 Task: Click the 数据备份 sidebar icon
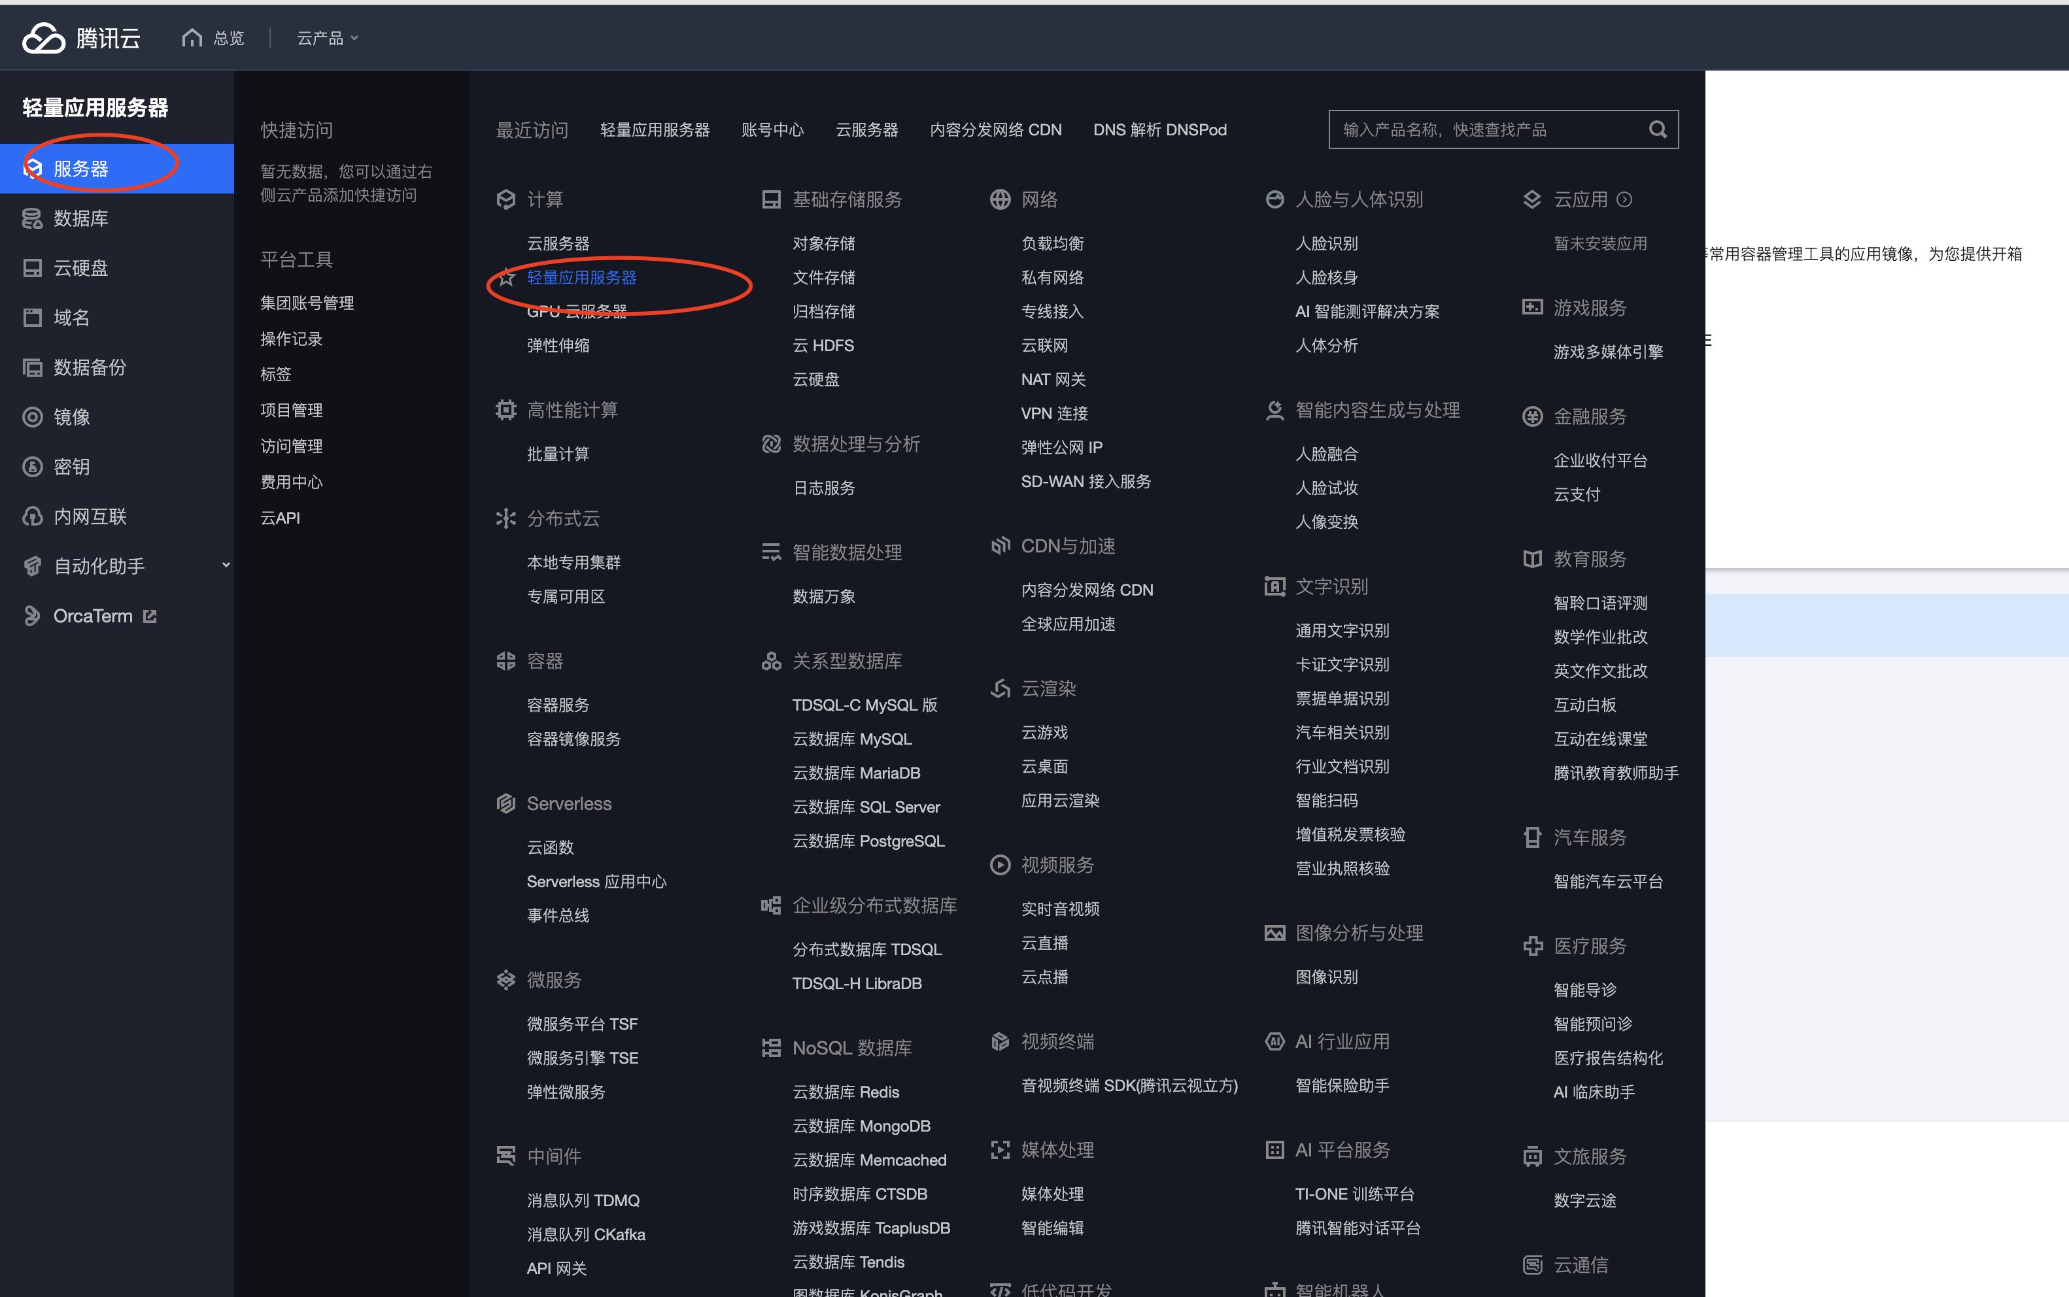[x=33, y=367]
